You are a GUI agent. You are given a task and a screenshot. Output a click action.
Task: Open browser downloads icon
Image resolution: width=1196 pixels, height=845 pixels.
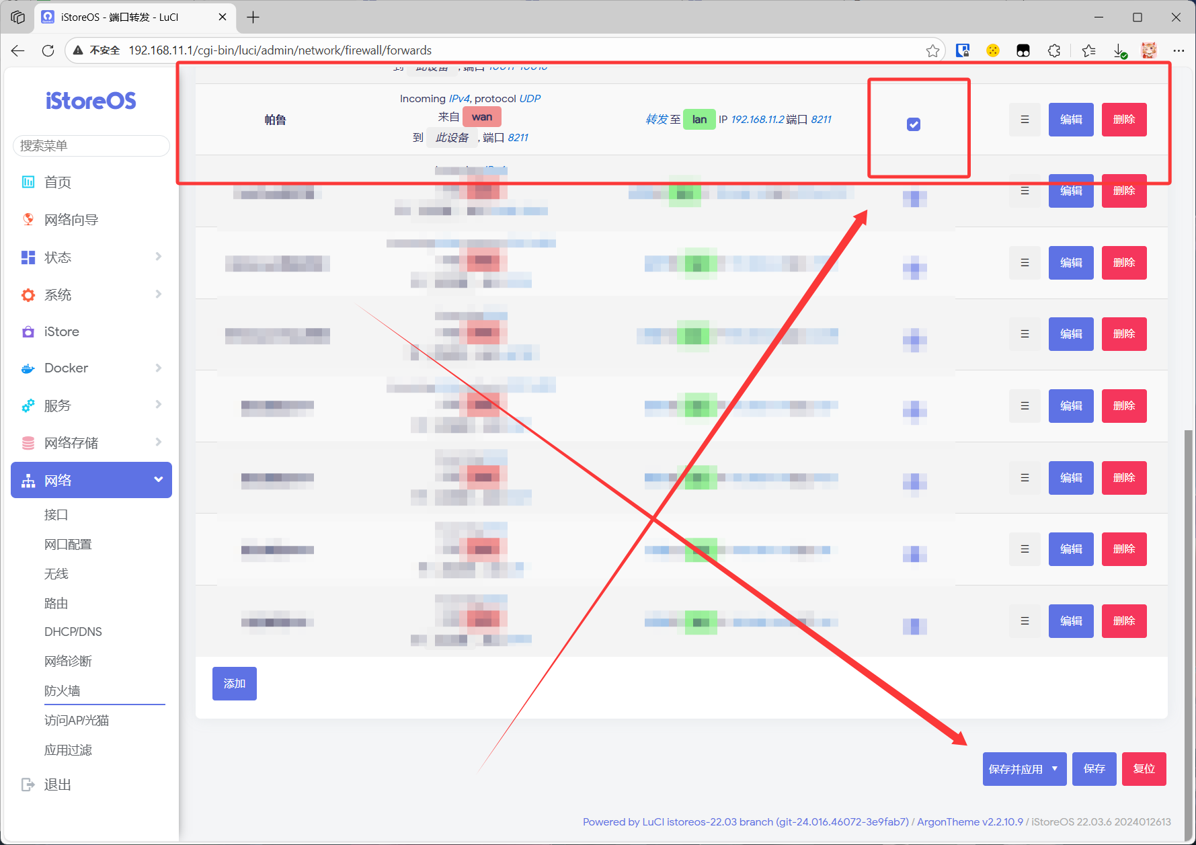click(1119, 50)
